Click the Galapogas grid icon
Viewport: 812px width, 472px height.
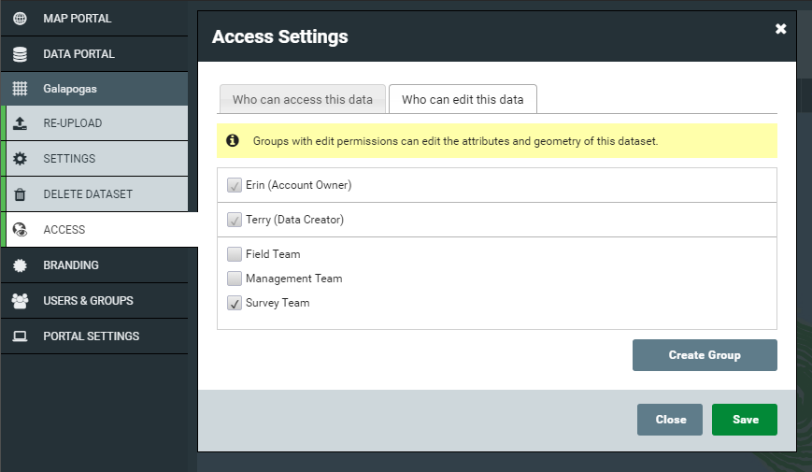pos(20,89)
